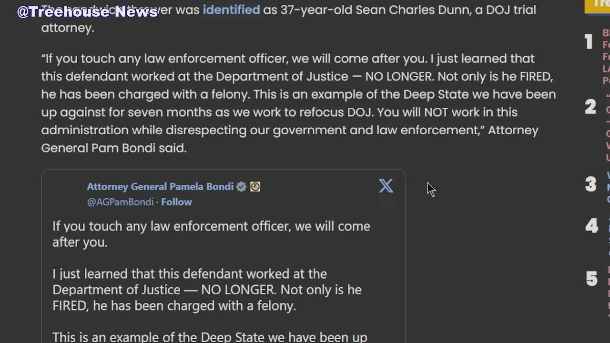Open trending article number 5 in the sidebar
Viewport: 610px width, 343px height.
[609, 291]
